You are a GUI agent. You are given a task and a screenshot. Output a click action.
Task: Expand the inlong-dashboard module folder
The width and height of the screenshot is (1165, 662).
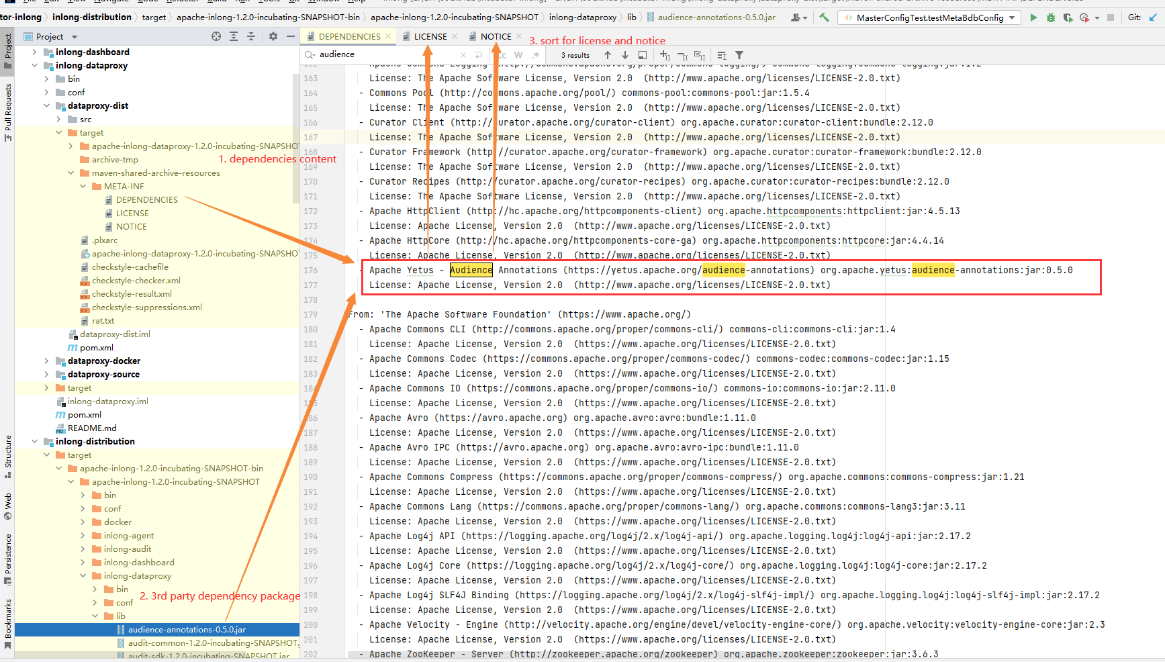click(35, 52)
